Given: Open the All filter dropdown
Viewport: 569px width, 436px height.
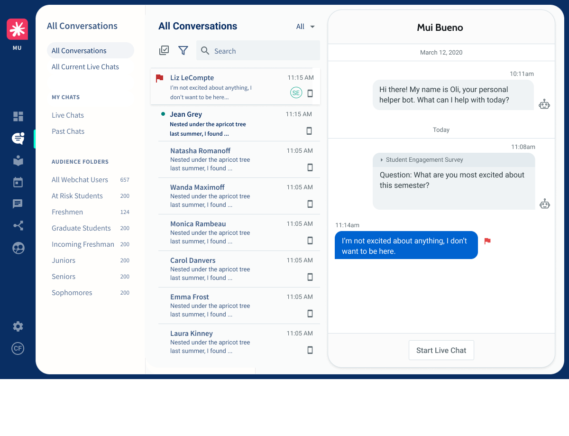Looking at the screenshot, I should (305, 27).
